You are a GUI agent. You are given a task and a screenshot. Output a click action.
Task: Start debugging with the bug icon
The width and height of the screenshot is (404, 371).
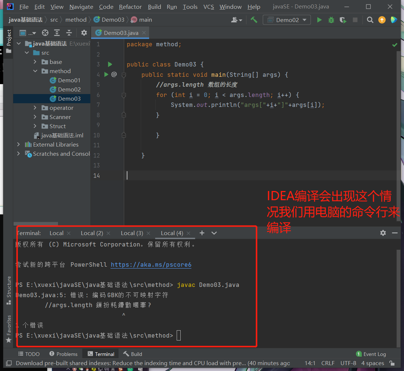(331, 20)
